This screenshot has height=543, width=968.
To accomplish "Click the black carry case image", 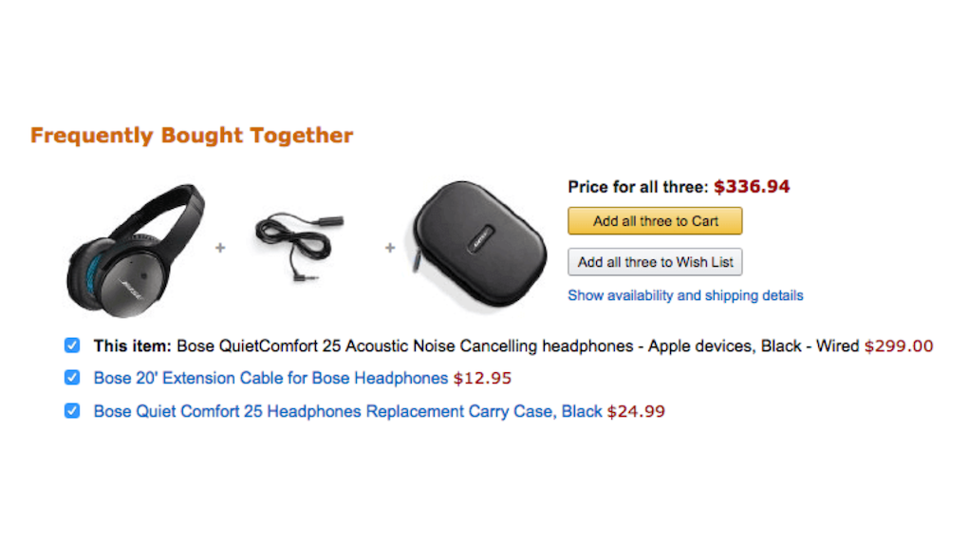I will tap(476, 242).
